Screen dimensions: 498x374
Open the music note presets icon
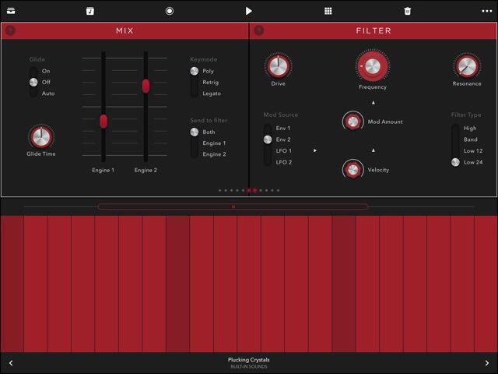pos(90,11)
